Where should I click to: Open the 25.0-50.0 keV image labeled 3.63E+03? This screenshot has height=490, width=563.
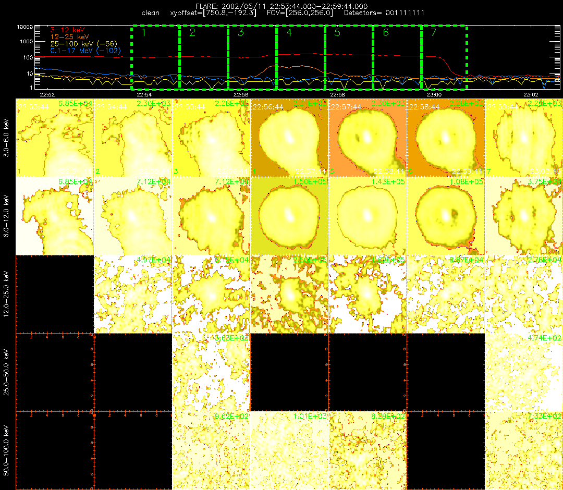click(211, 372)
